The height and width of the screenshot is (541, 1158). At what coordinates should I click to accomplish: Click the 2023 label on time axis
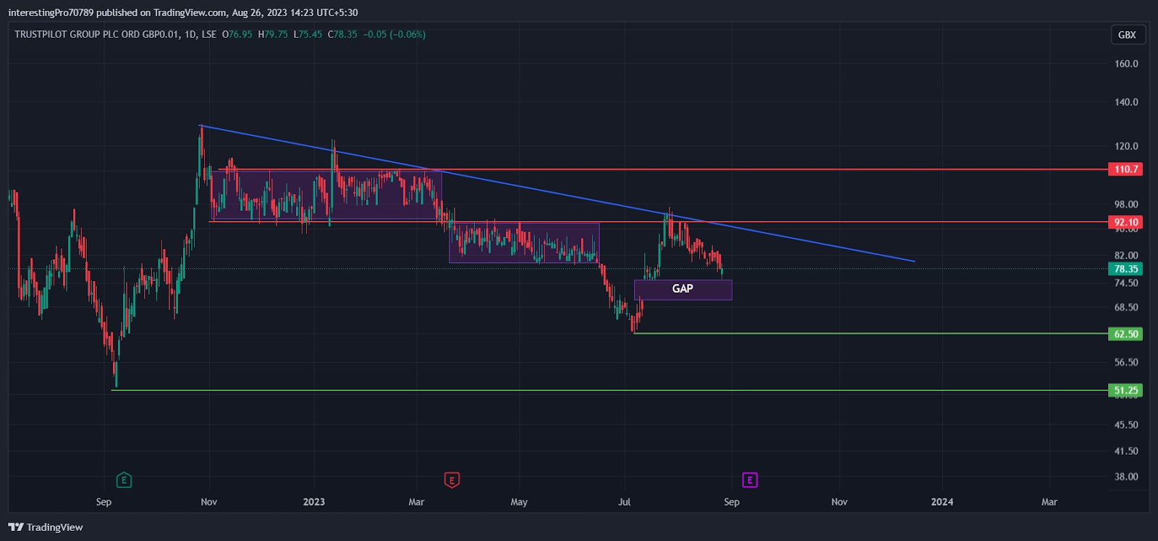[x=314, y=502]
